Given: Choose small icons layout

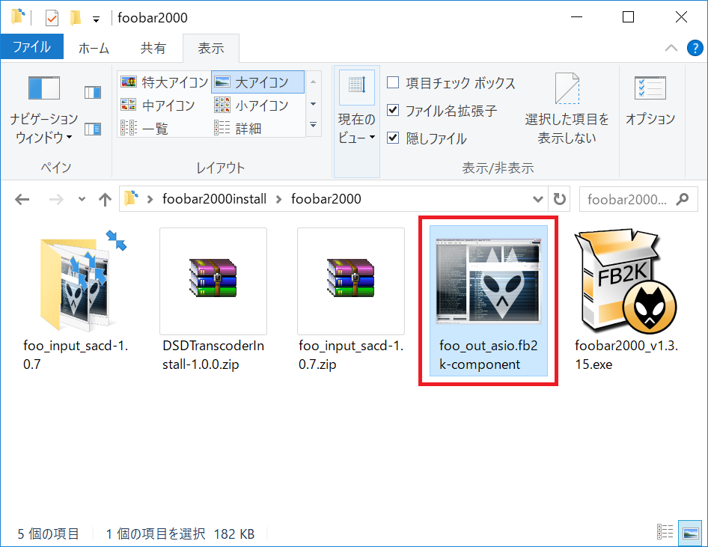Looking at the screenshot, I should click(x=251, y=106).
